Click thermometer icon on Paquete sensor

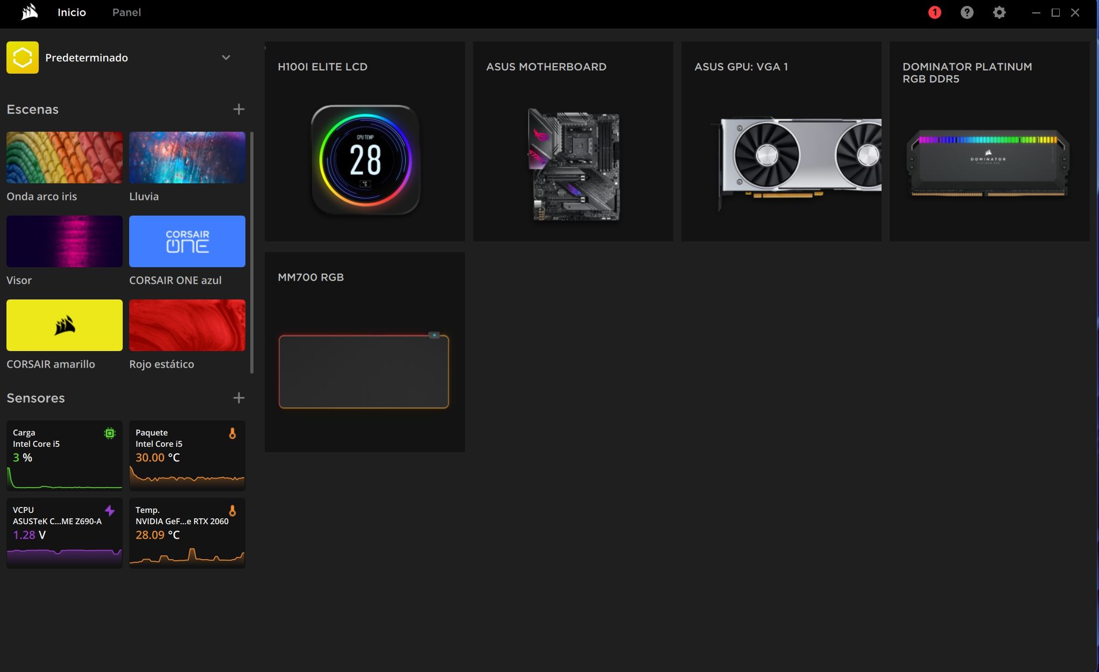pyautogui.click(x=233, y=433)
